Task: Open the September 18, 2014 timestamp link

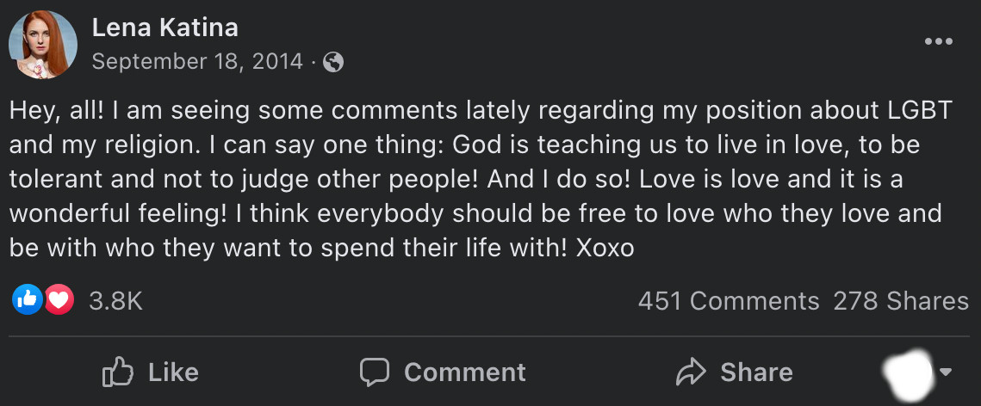Action: pos(197,62)
